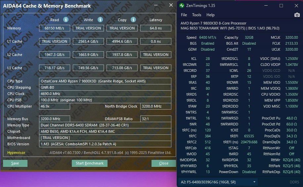
Task: Click the CPU Stepping GNR-B0 field
Action: [105, 87]
